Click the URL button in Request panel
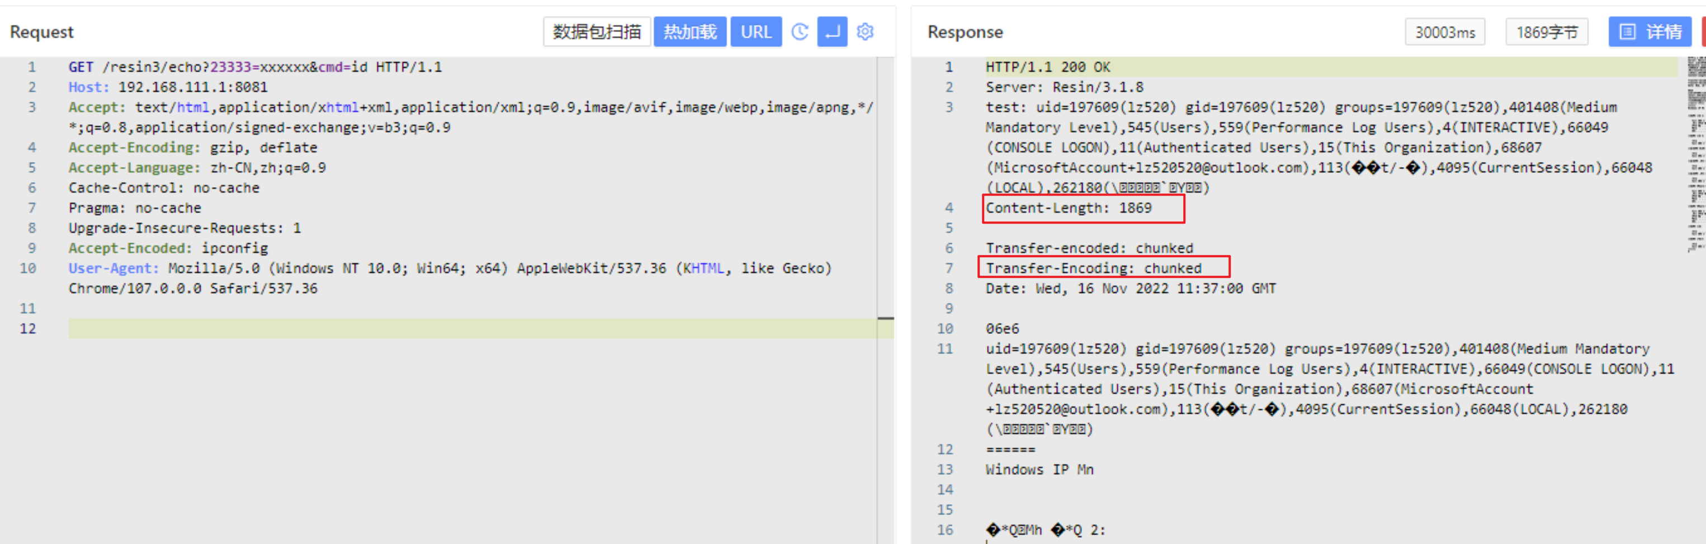Image resolution: width=1706 pixels, height=544 pixels. point(755,32)
